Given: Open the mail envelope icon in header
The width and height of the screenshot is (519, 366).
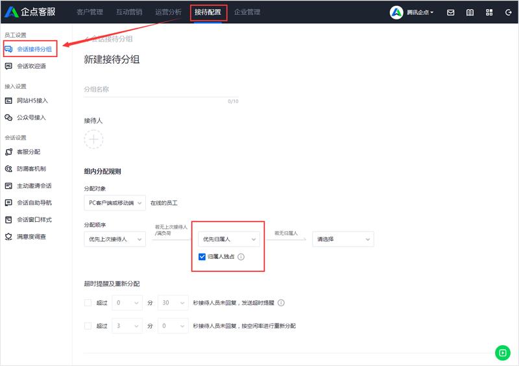Looking at the screenshot, I should [x=450, y=12].
